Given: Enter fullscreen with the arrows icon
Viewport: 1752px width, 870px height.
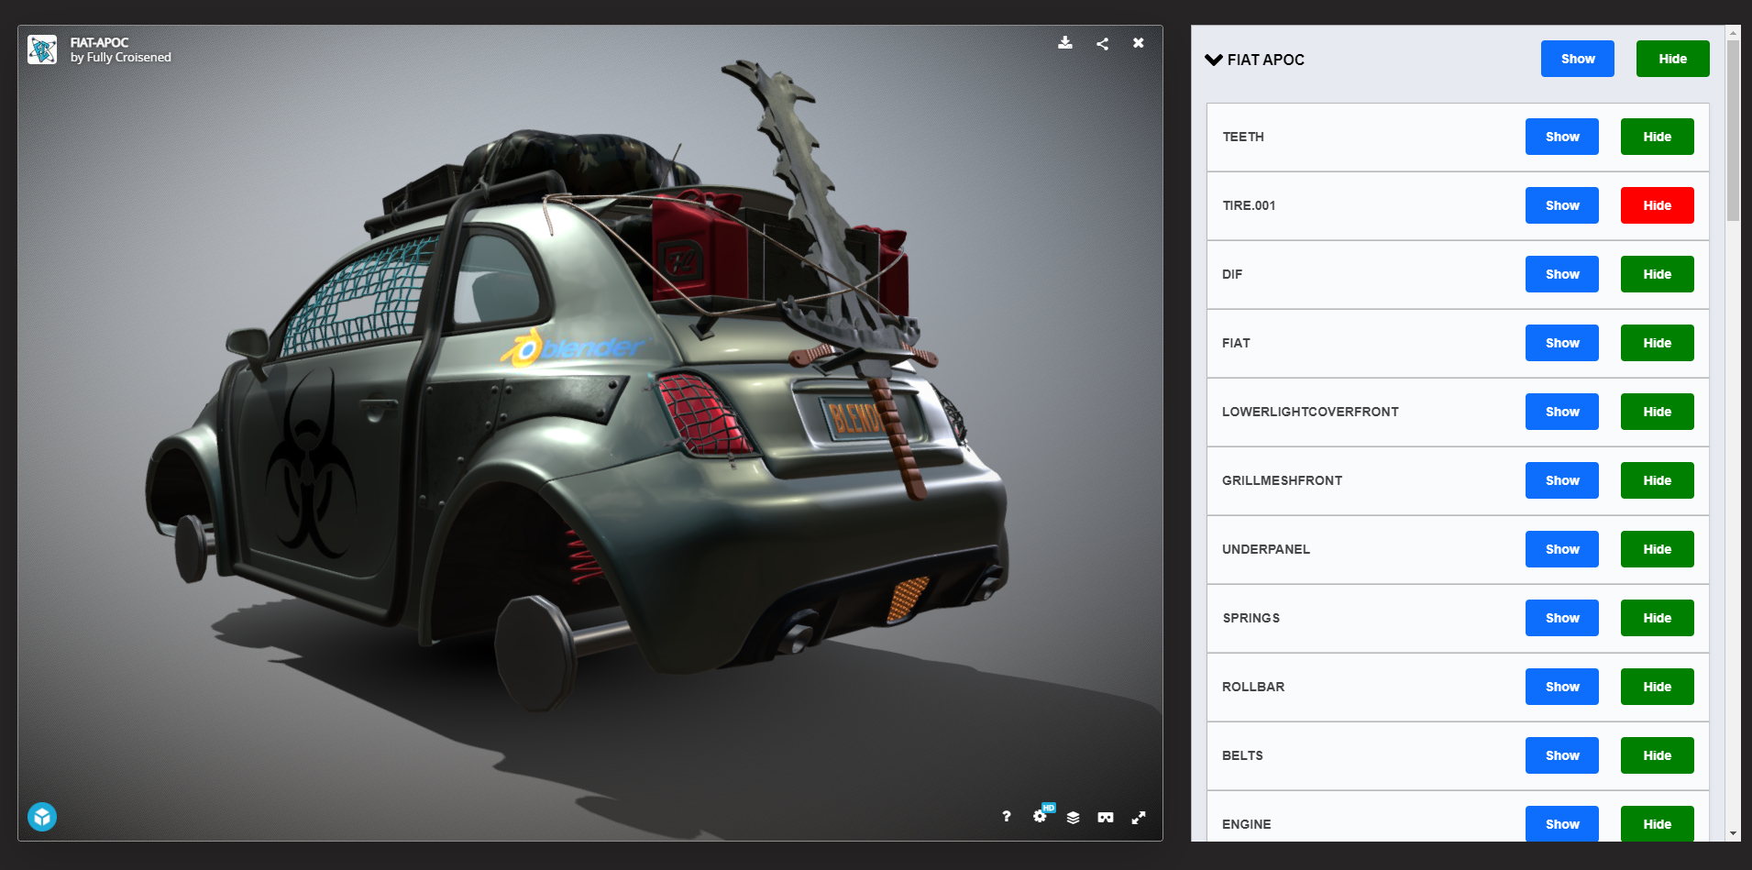Looking at the screenshot, I should pyautogui.click(x=1139, y=817).
